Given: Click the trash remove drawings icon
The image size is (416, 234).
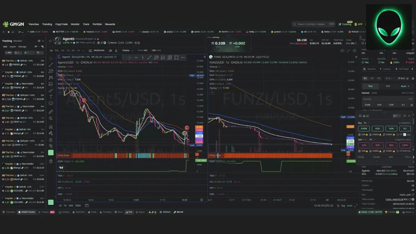Looking at the screenshot, I should pos(51,162).
